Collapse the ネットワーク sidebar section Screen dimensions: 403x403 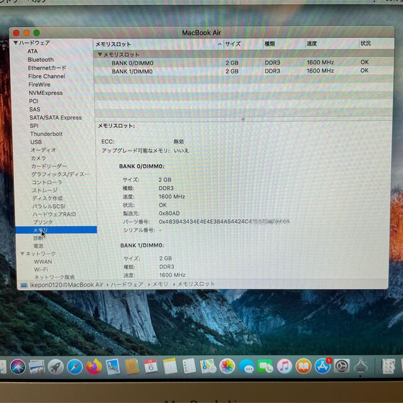coord(23,254)
